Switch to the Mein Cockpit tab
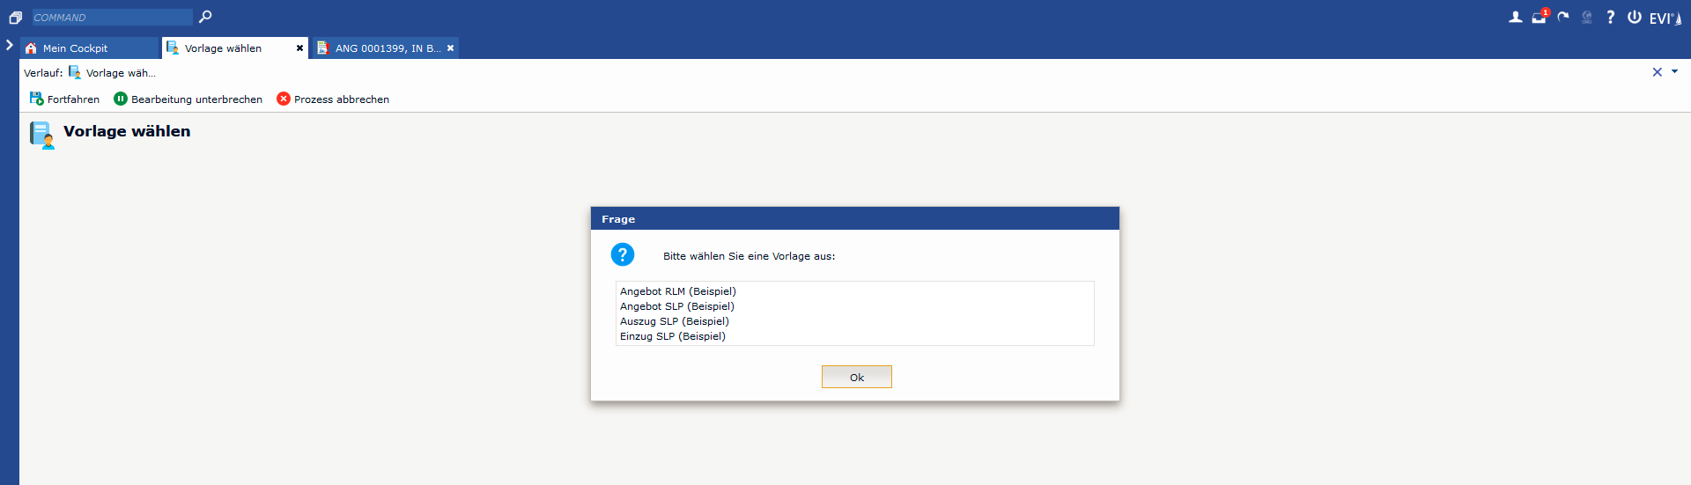 [x=75, y=48]
